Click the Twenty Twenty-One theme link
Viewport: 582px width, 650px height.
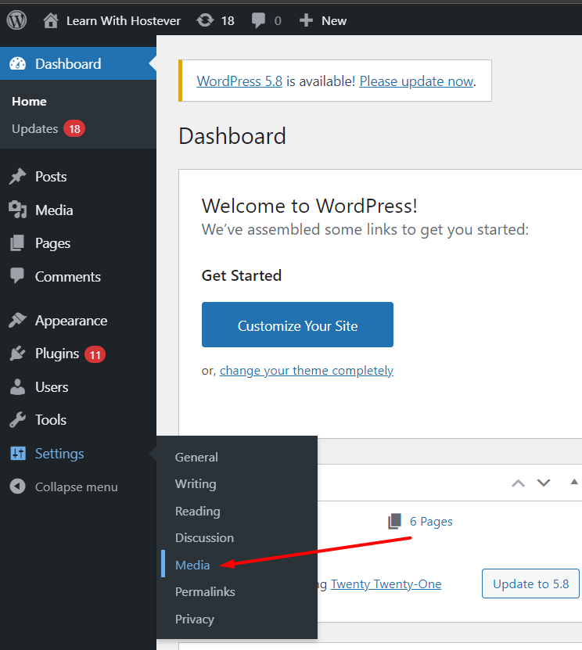386,584
